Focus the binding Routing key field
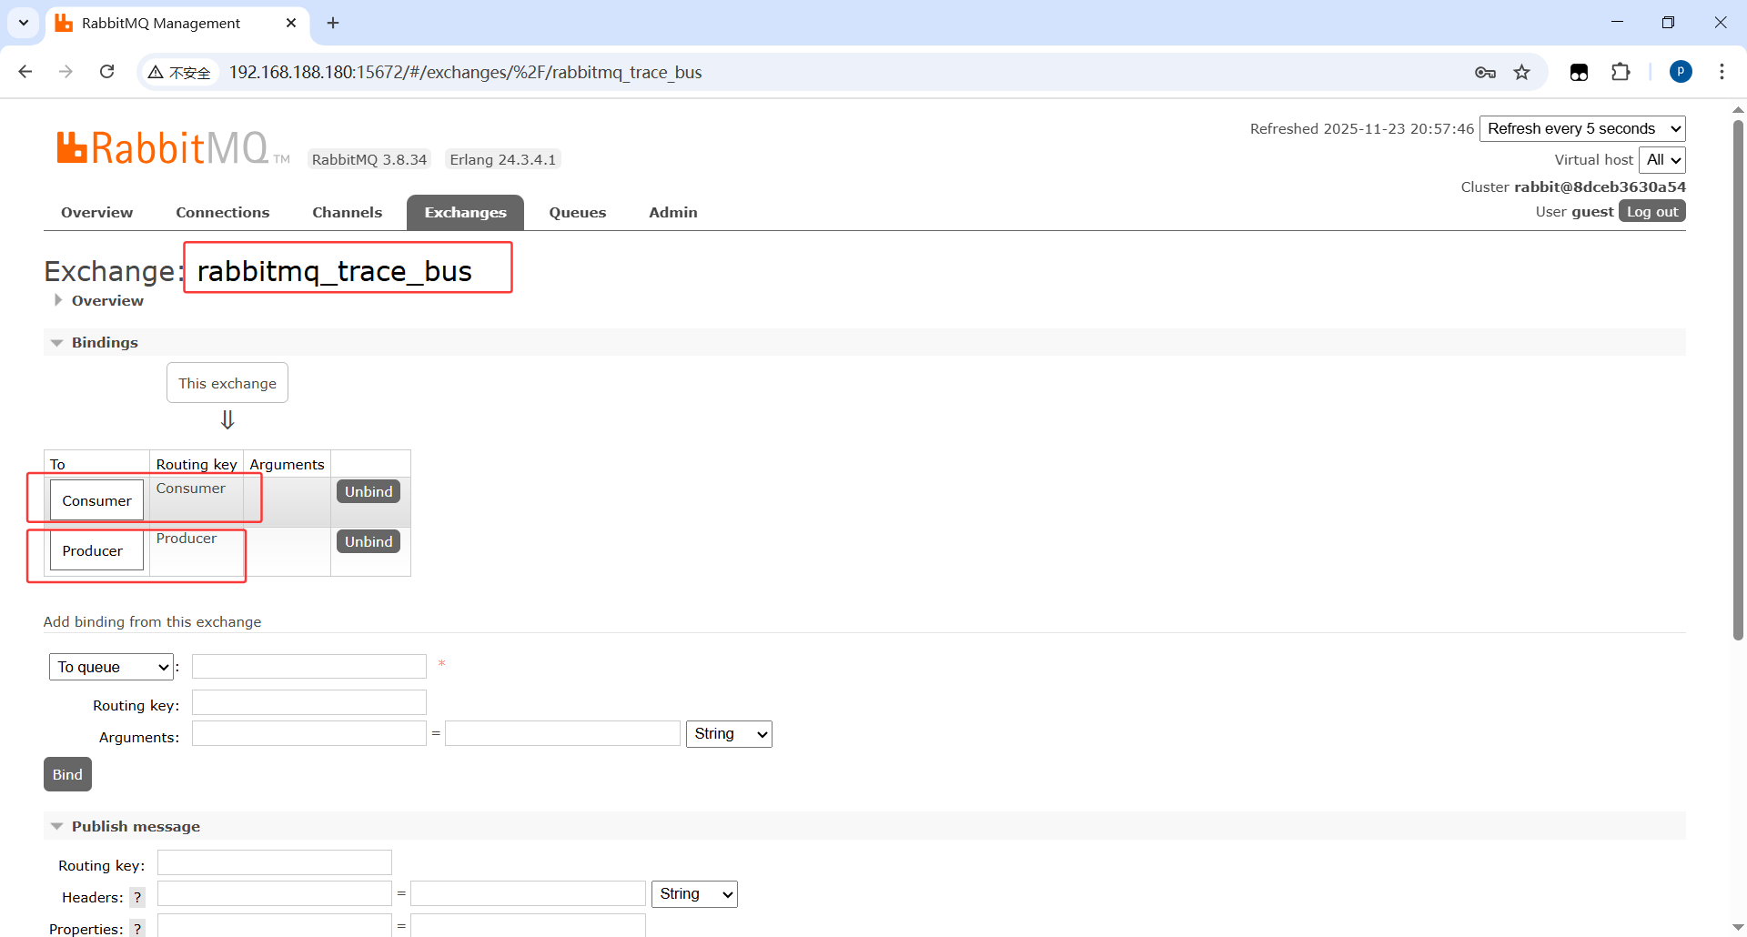 (309, 702)
